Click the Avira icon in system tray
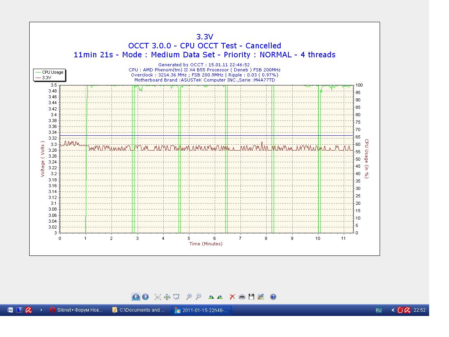Viewport: 449px width, 337px height. pos(407,310)
